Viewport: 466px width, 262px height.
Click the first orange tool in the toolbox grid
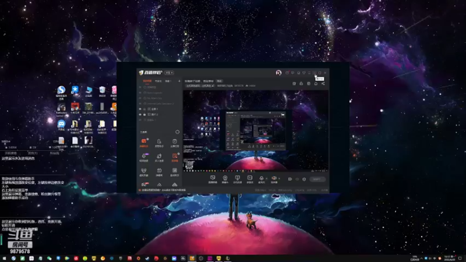[x=144, y=143]
